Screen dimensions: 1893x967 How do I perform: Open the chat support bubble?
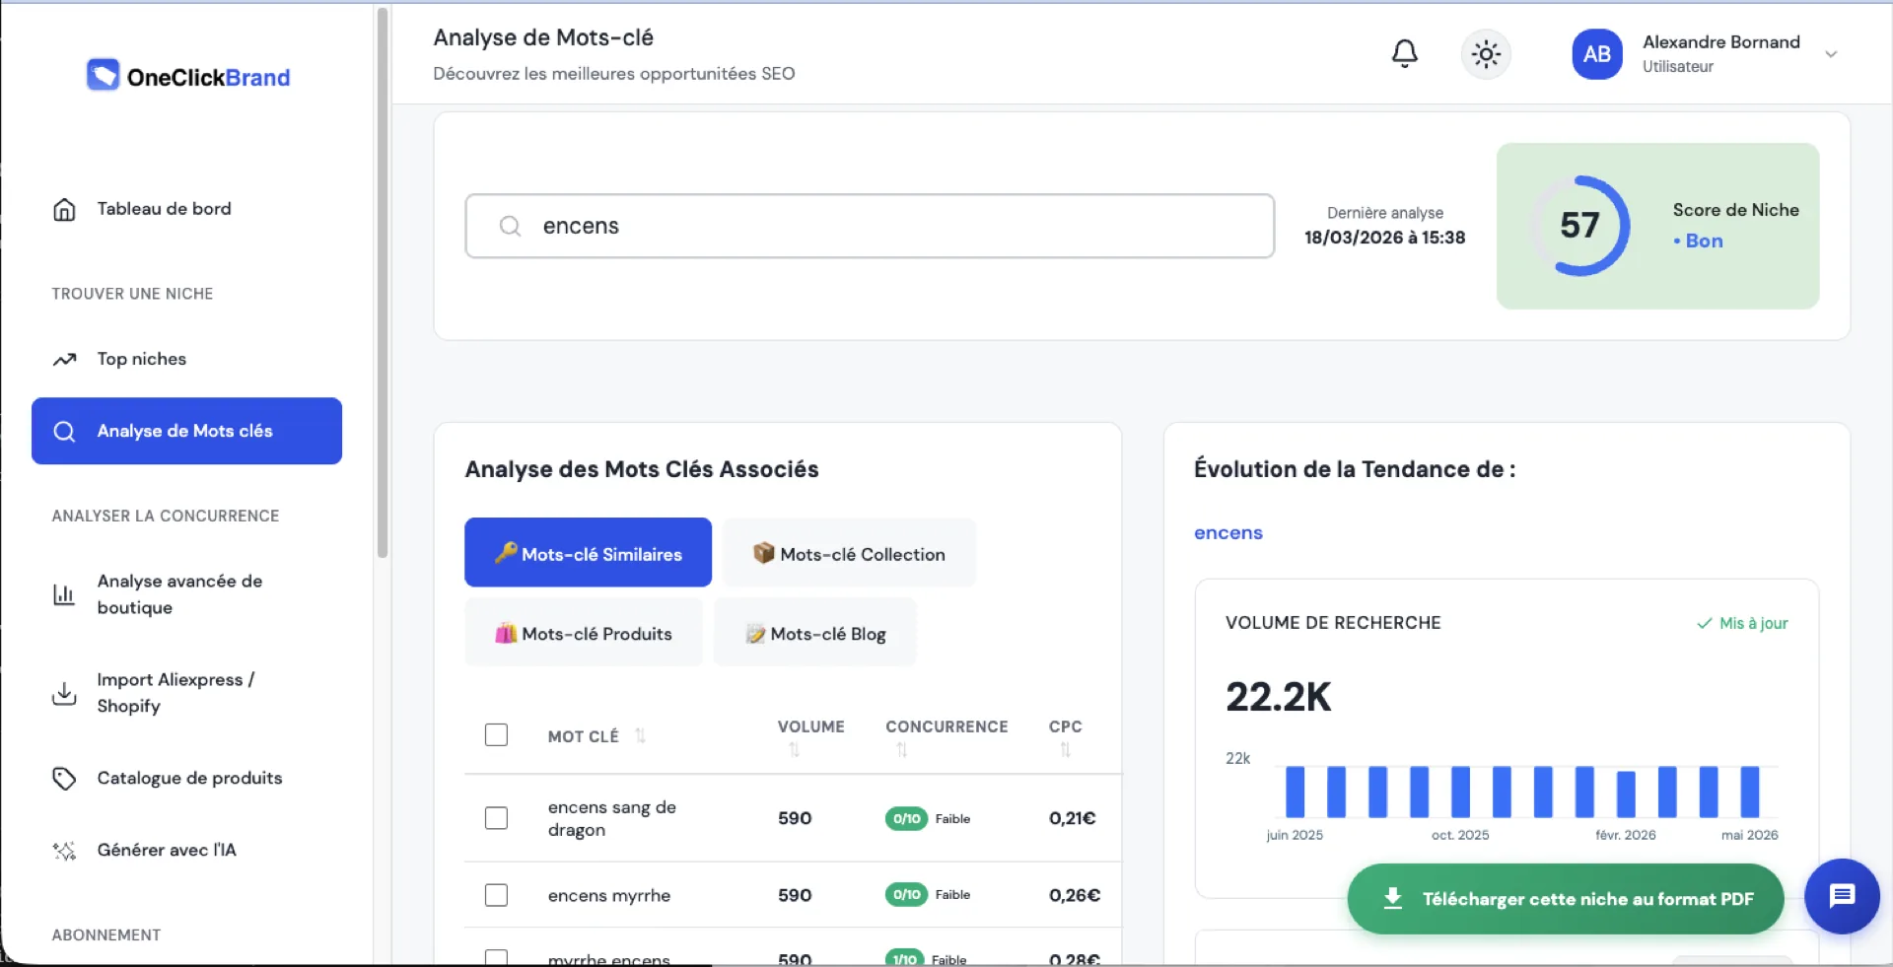1842,895
